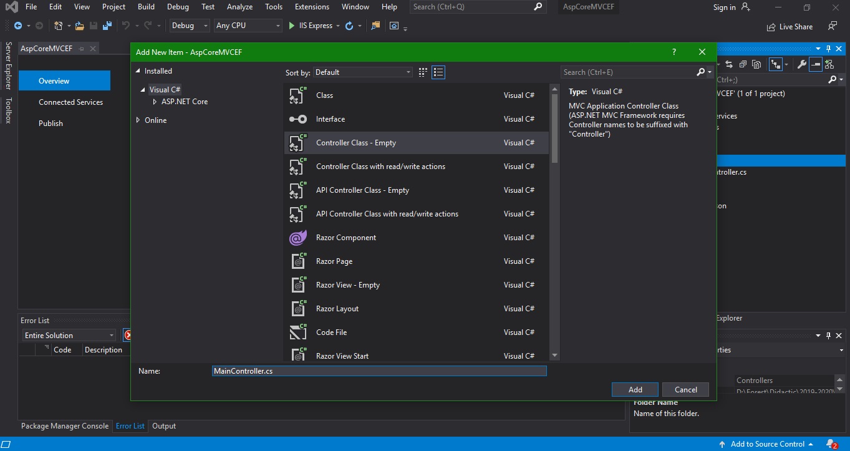The height and width of the screenshot is (451, 850).
Task: Select the Razor Component template icon
Action: tap(298, 238)
